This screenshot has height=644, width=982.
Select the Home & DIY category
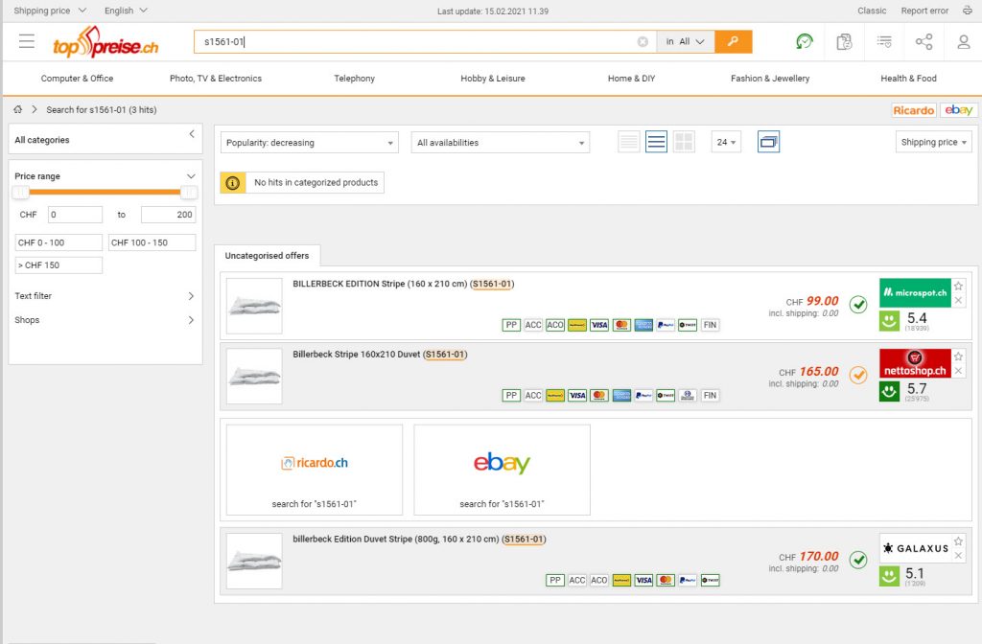click(631, 78)
